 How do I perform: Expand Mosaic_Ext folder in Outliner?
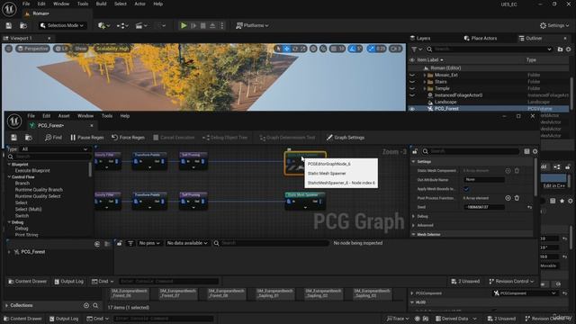[425, 75]
